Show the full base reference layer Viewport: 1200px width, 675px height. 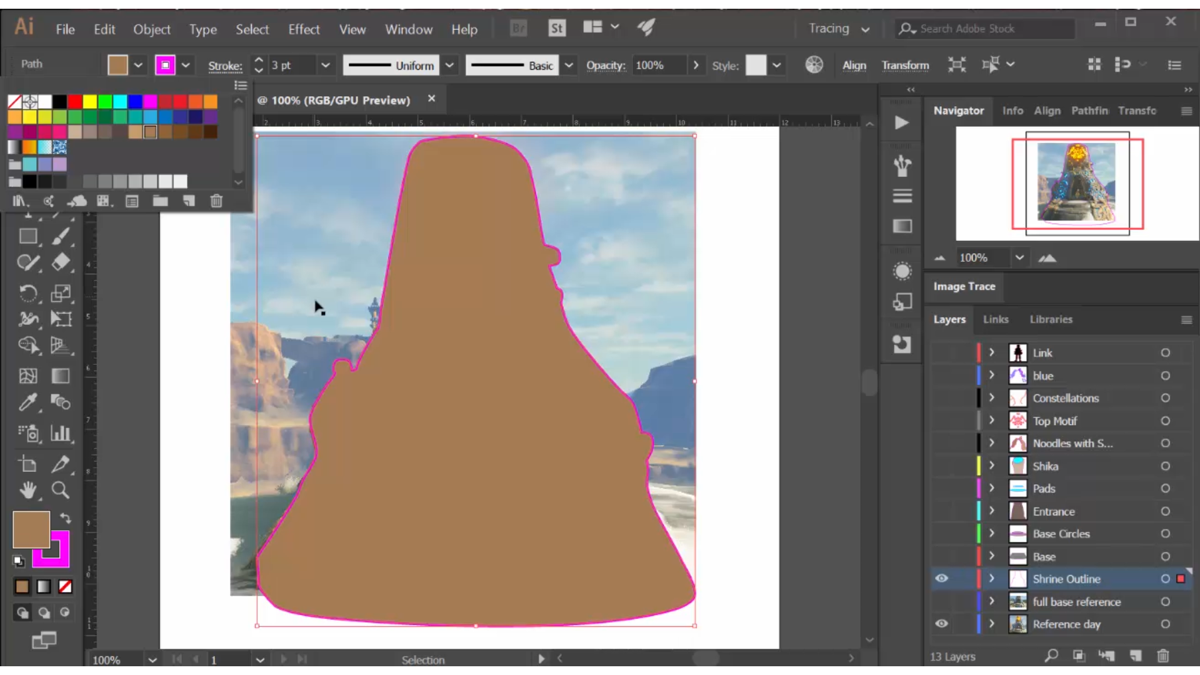941,601
